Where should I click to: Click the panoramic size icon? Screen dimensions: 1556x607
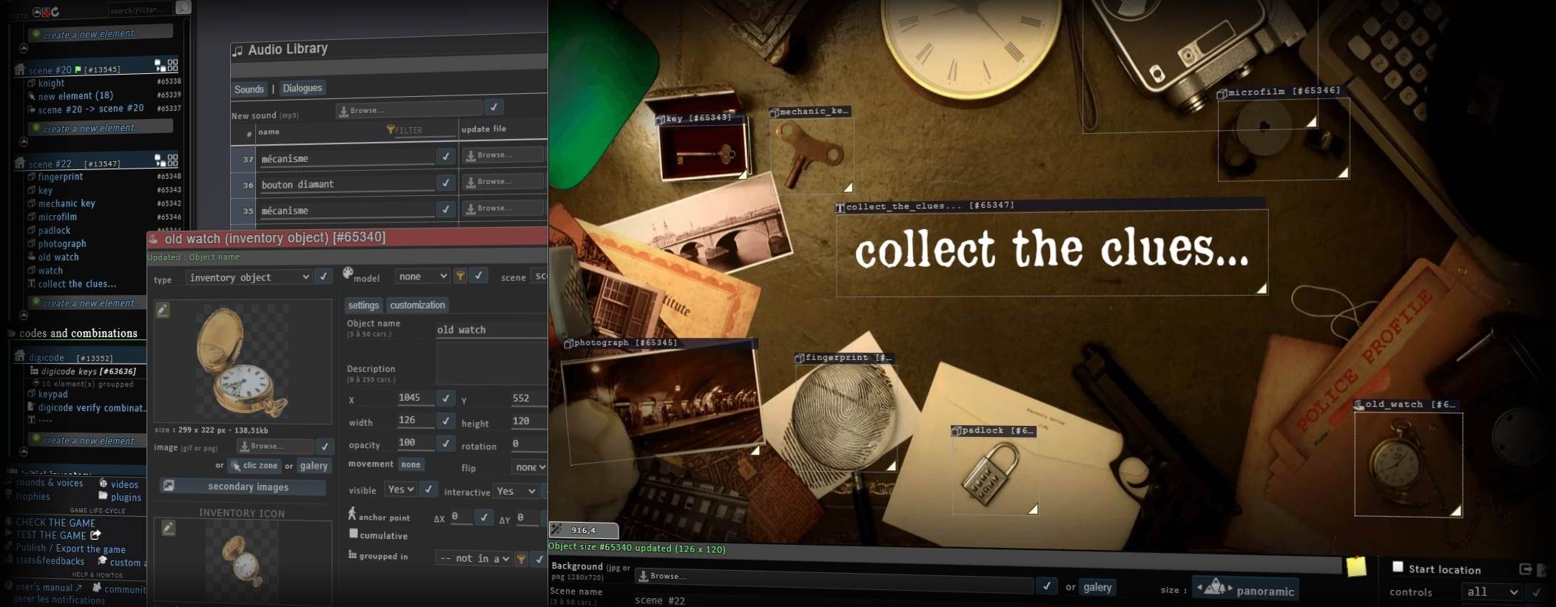1214,589
